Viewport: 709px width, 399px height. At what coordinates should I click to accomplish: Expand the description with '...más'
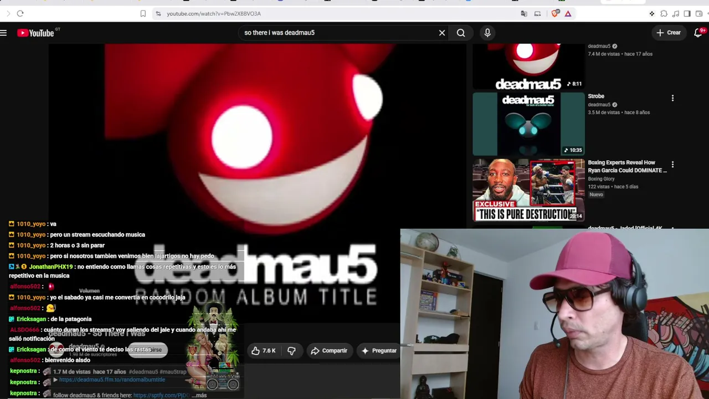pos(199,395)
